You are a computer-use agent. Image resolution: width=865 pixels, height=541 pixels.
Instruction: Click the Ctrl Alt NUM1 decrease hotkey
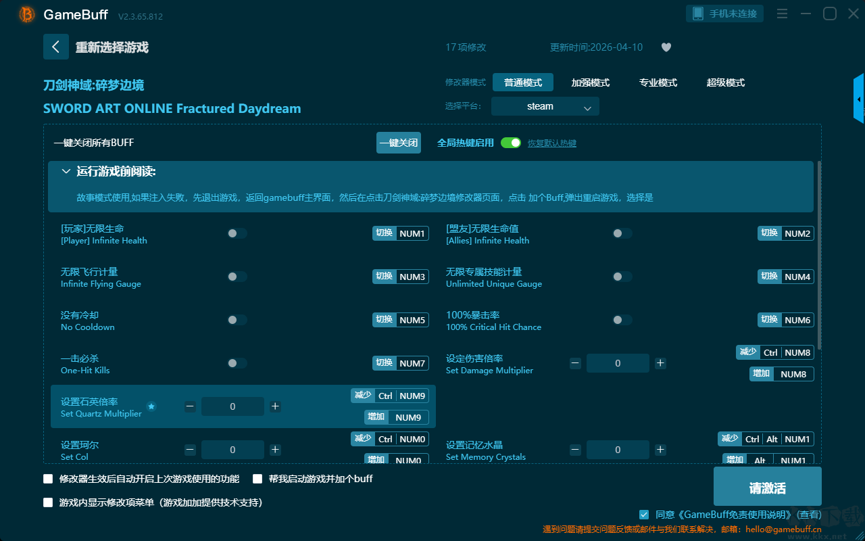[x=766, y=439]
